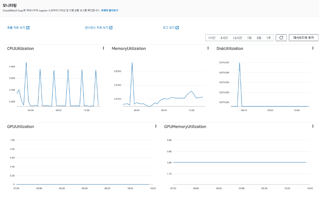
Task: Open the CPUUtilization chart options menu
Action: [104, 48]
